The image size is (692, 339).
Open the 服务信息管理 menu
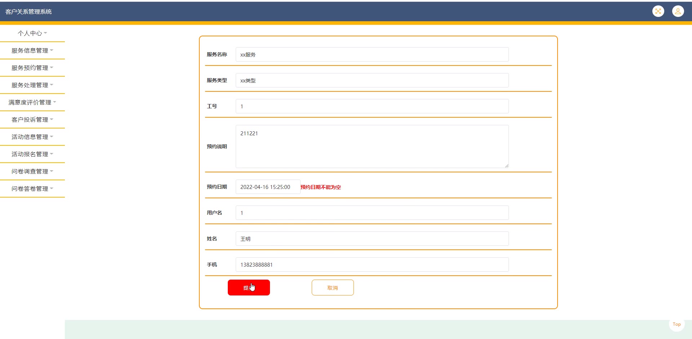(x=32, y=50)
